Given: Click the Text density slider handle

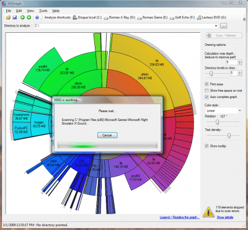Looking at the screenshot, I should 229,136.
